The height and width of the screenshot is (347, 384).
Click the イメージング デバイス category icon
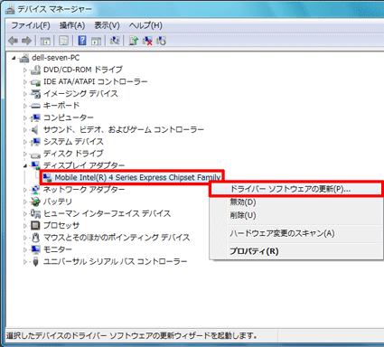[35, 94]
